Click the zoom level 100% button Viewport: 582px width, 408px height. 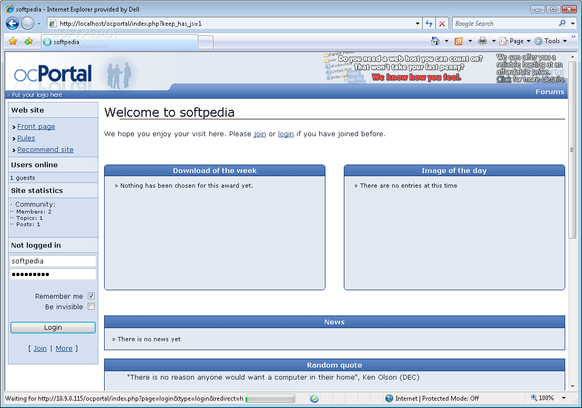point(542,398)
